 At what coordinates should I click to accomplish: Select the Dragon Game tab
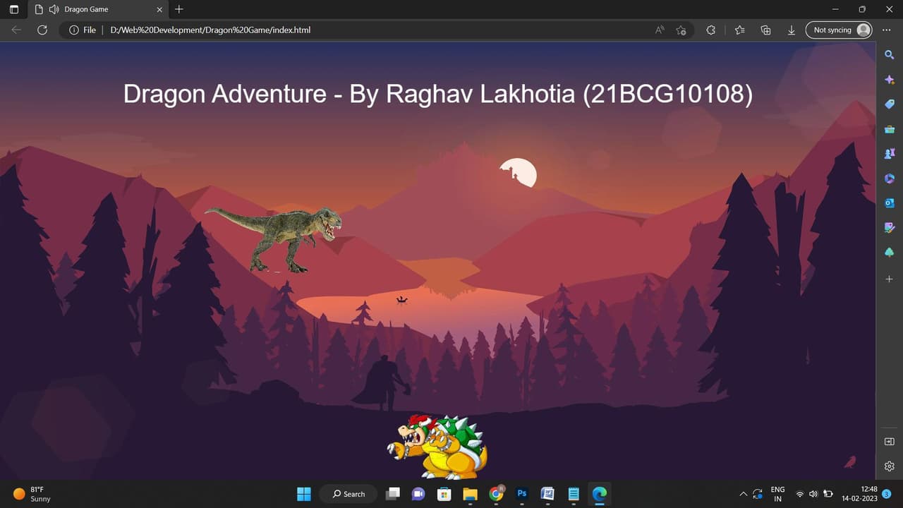click(x=98, y=10)
